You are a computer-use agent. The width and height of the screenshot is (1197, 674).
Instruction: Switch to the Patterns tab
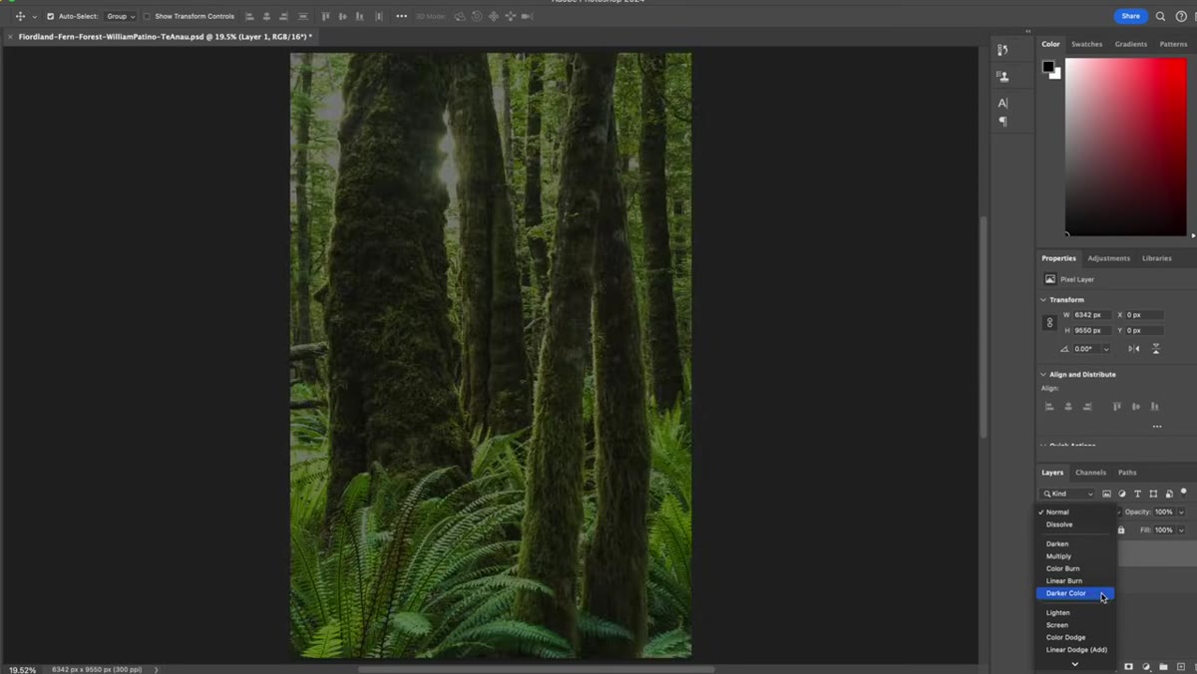click(1173, 44)
